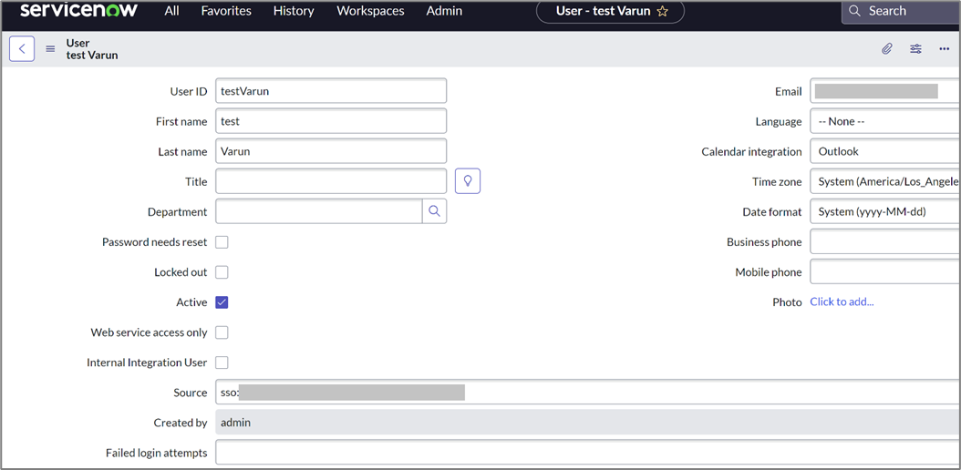Enable the Password needs reset checkbox
Screen dimensions: 961x470
(222, 242)
